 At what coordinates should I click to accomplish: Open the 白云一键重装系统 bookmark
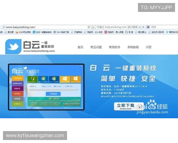[x=42, y=32]
